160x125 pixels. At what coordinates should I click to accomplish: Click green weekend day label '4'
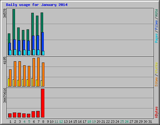[24, 122]
